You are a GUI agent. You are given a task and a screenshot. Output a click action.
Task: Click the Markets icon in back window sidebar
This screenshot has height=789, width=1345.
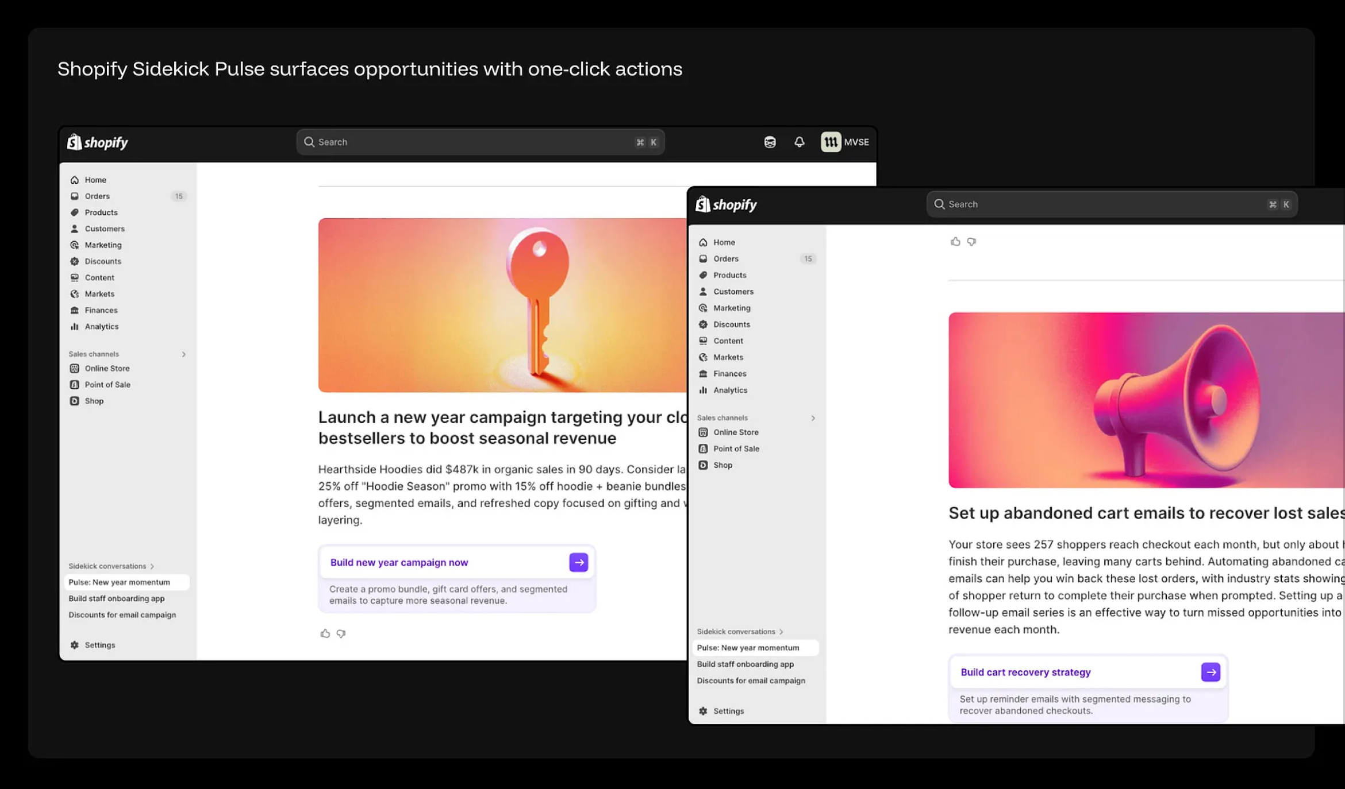[x=74, y=293]
